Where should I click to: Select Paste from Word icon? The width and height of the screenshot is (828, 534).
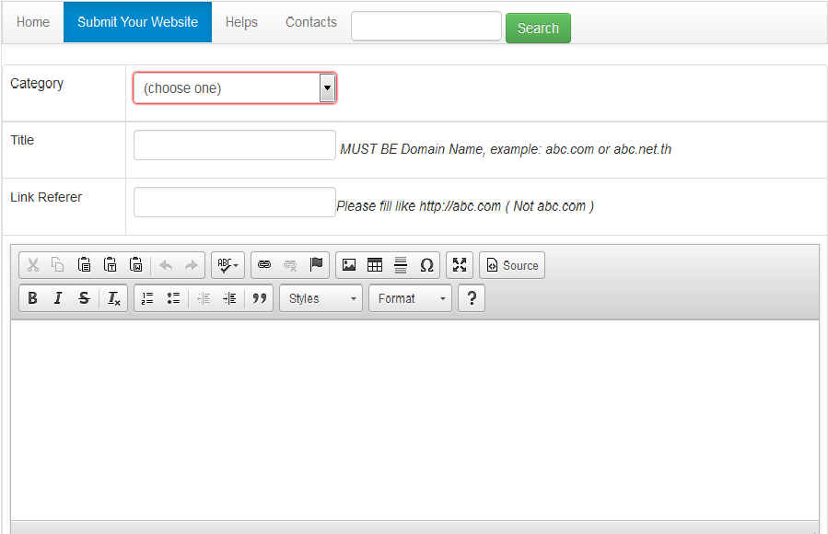coord(135,265)
